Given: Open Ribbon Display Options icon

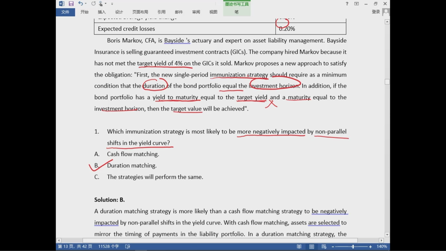Looking at the screenshot, I should click(x=356, y=3).
